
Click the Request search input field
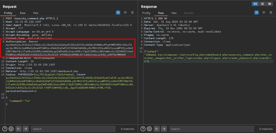73,129
